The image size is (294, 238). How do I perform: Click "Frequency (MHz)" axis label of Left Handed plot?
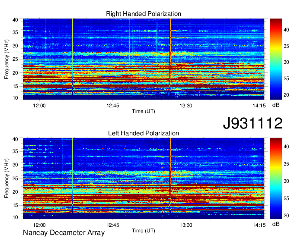pos(6,178)
